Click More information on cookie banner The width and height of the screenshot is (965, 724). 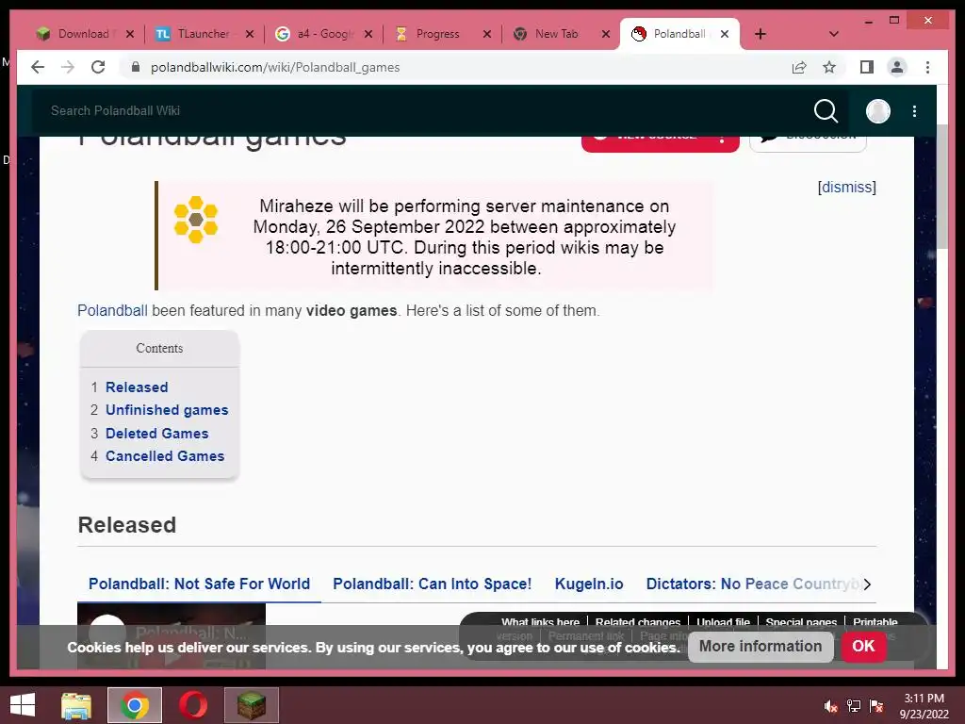click(x=761, y=647)
